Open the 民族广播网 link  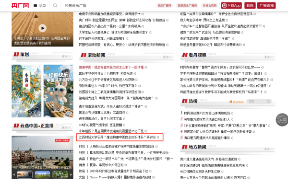[164, 5]
